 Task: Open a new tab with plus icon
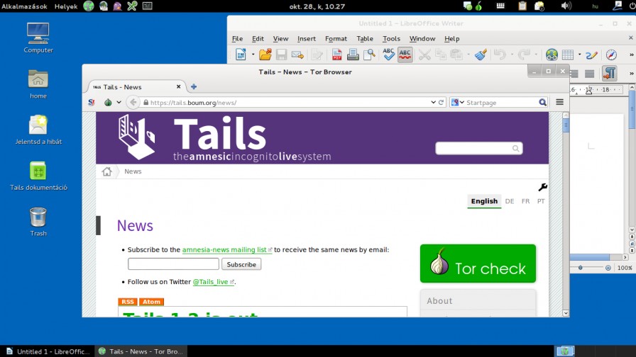(x=194, y=86)
